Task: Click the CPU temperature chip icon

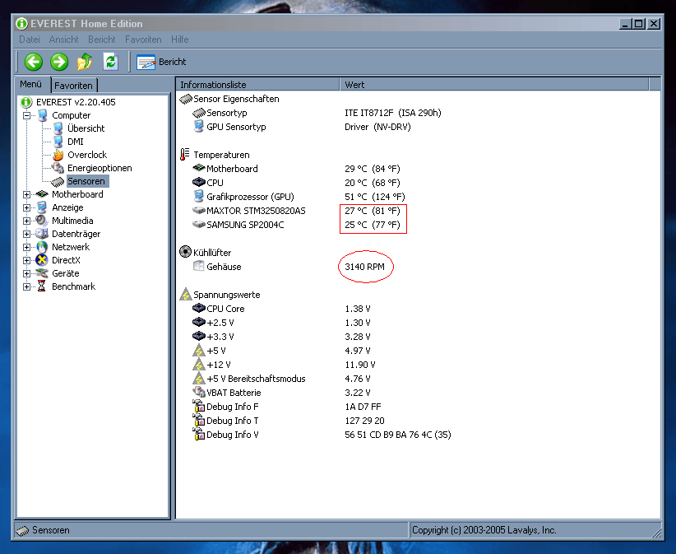Action: [x=199, y=182]
